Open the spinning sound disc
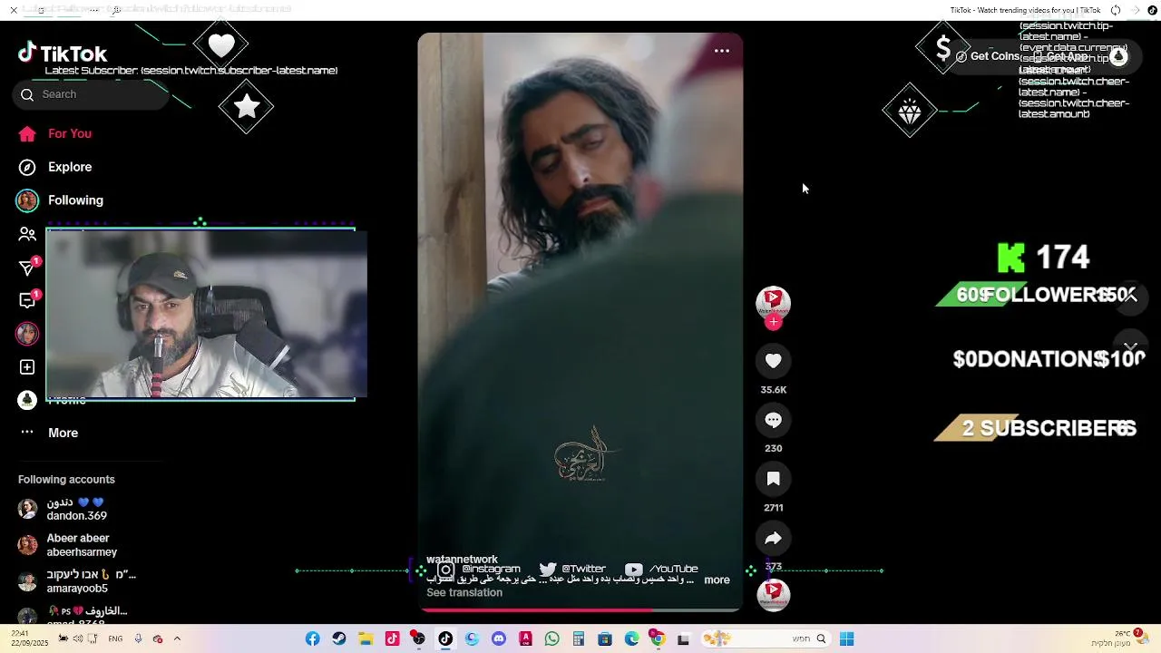Screen dimensions: 1161x653 pos(774,595)
